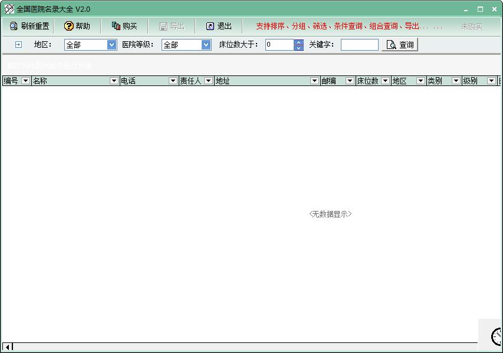503x353 pixels.
Task: Click the 导出 export toolbar button
Action: (172, 26)
